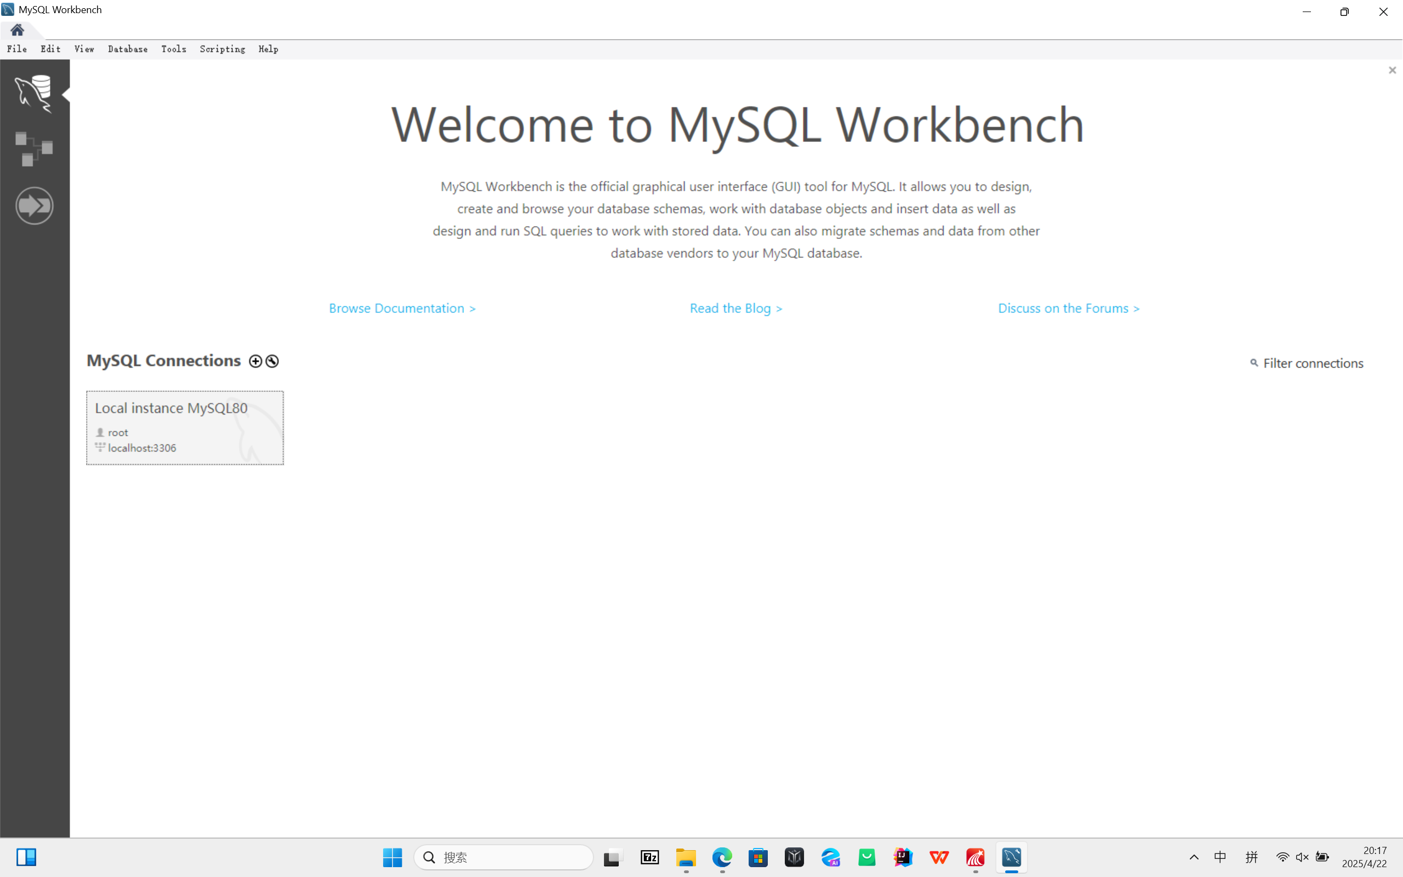Screen dimensions: 1403x877
Task: Click Read the Blog link
Action: [x=735, y=308]
